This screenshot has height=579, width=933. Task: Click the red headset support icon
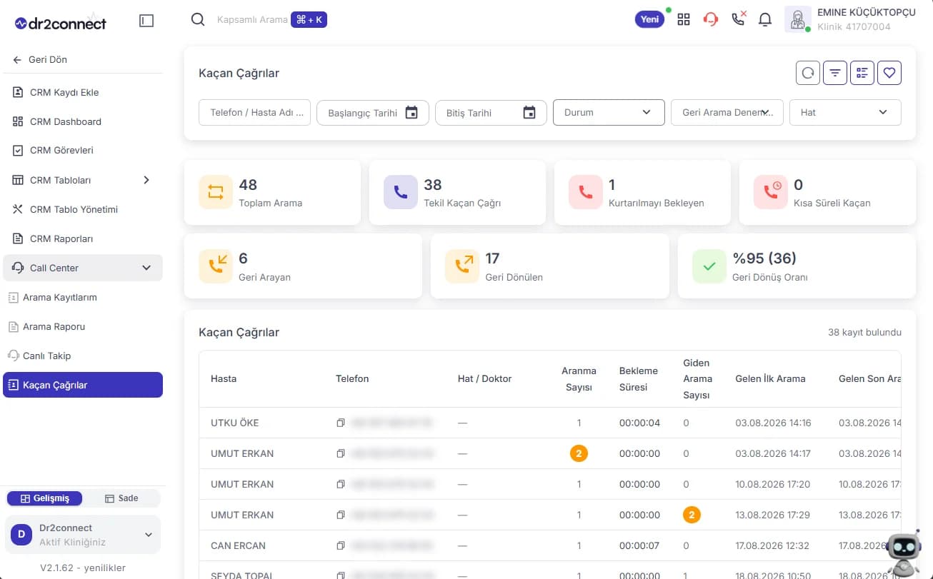pyautogui.click(x=711, y=19)
